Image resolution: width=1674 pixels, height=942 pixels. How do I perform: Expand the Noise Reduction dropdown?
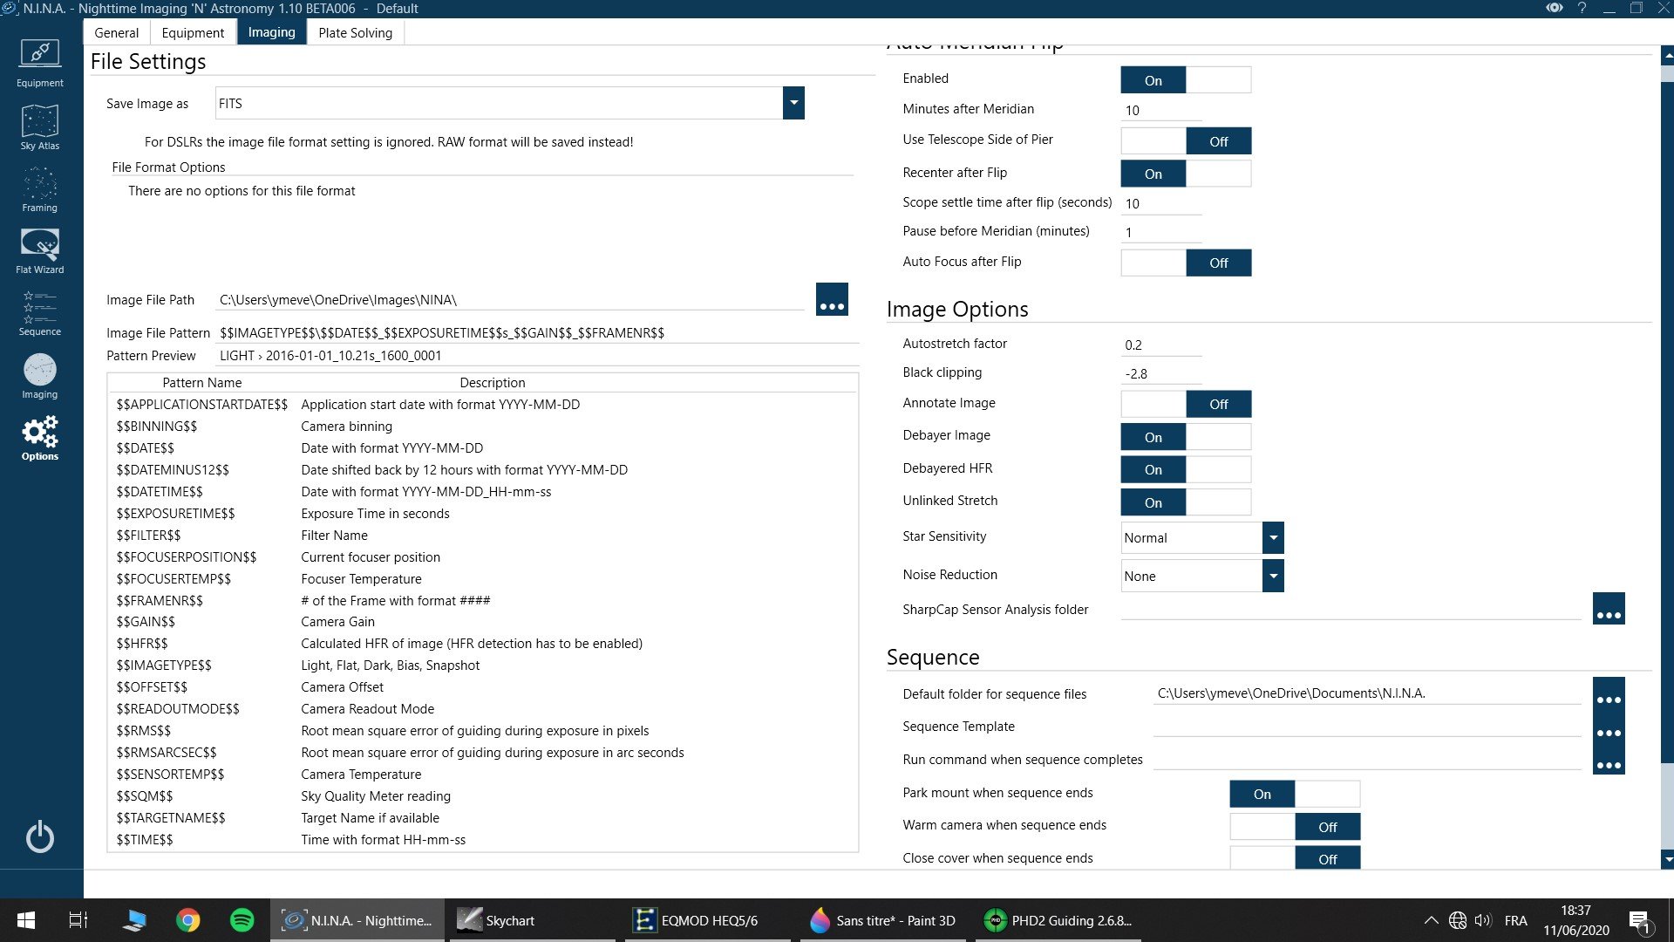(1273, 576)
